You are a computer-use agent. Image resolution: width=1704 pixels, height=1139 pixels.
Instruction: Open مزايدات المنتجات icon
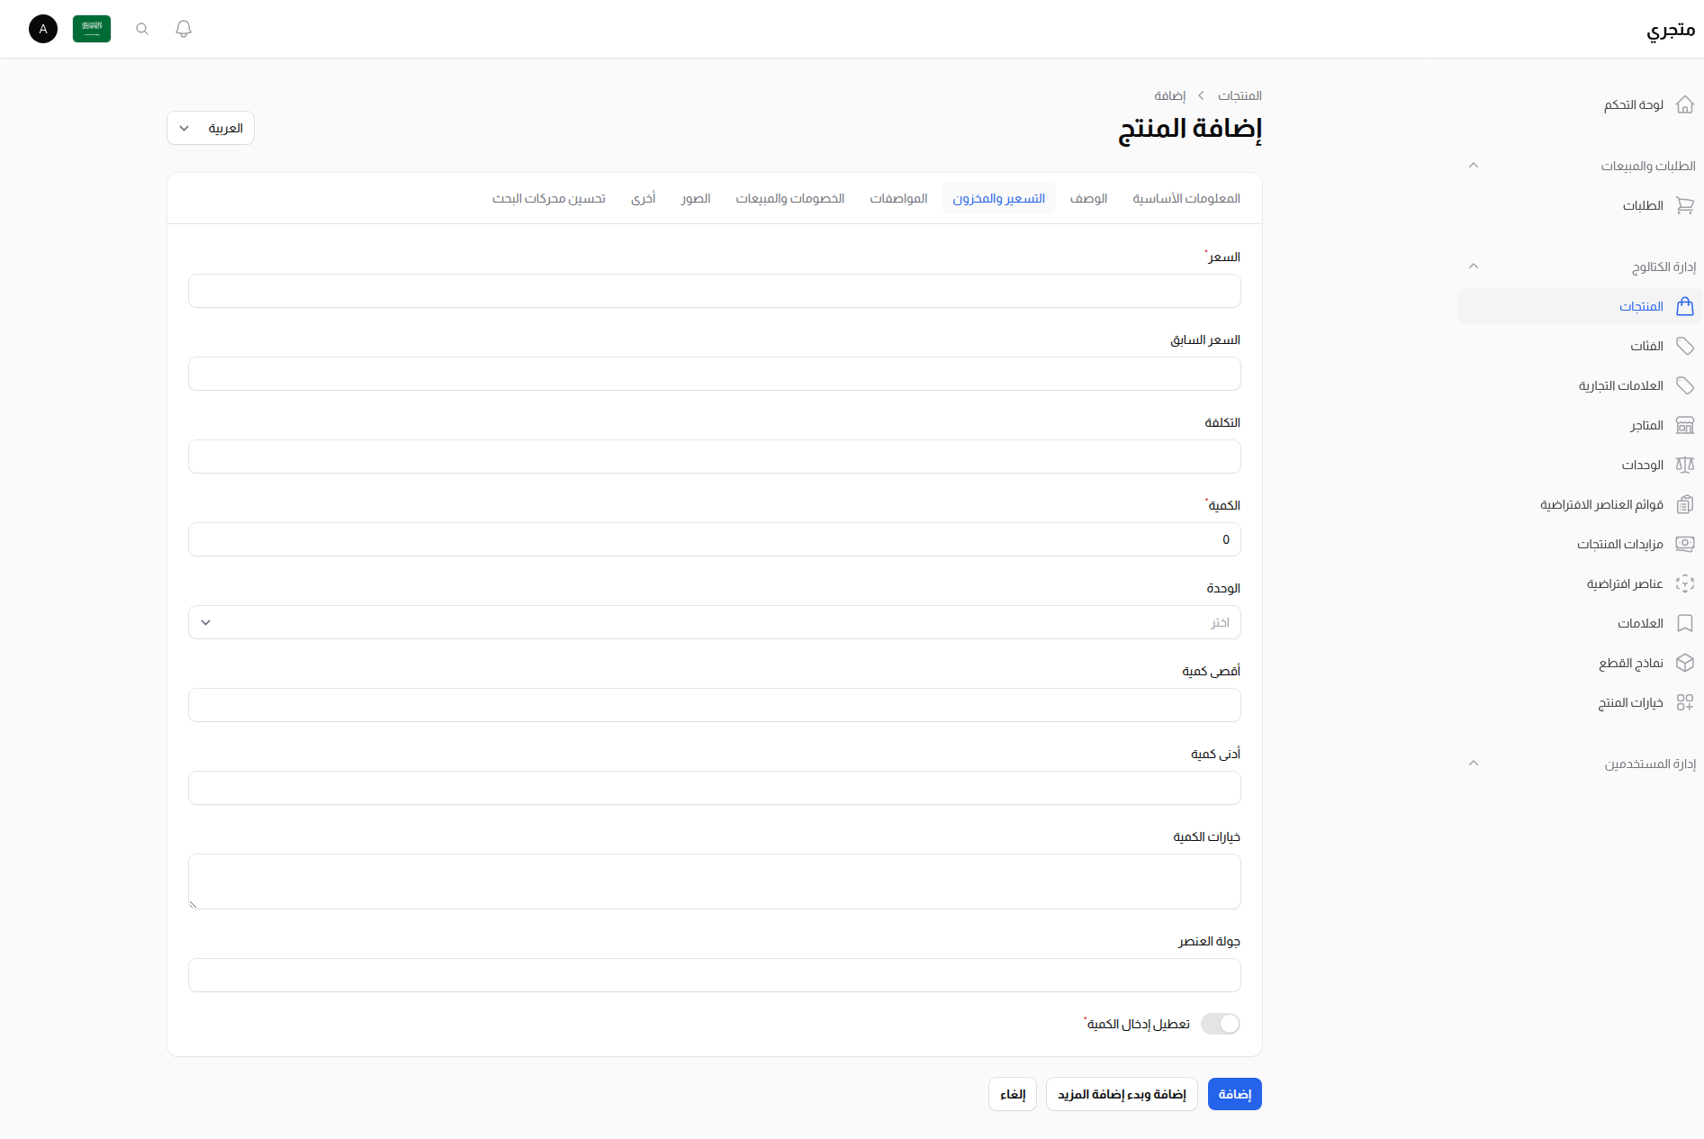(x=1684, y=544)
